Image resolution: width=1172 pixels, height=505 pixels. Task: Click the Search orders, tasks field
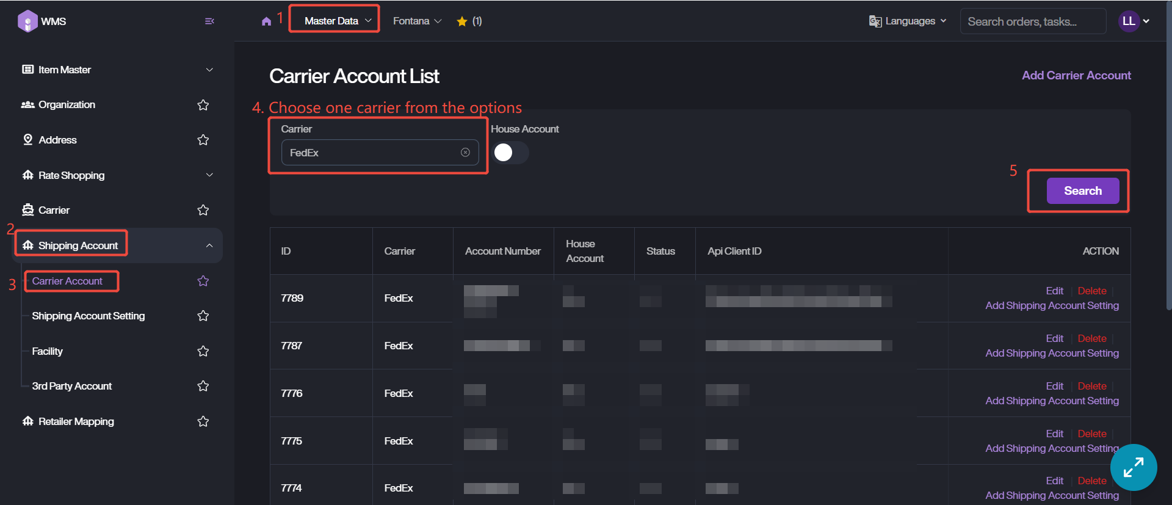pyautogui.click(x=1032, y=21)
